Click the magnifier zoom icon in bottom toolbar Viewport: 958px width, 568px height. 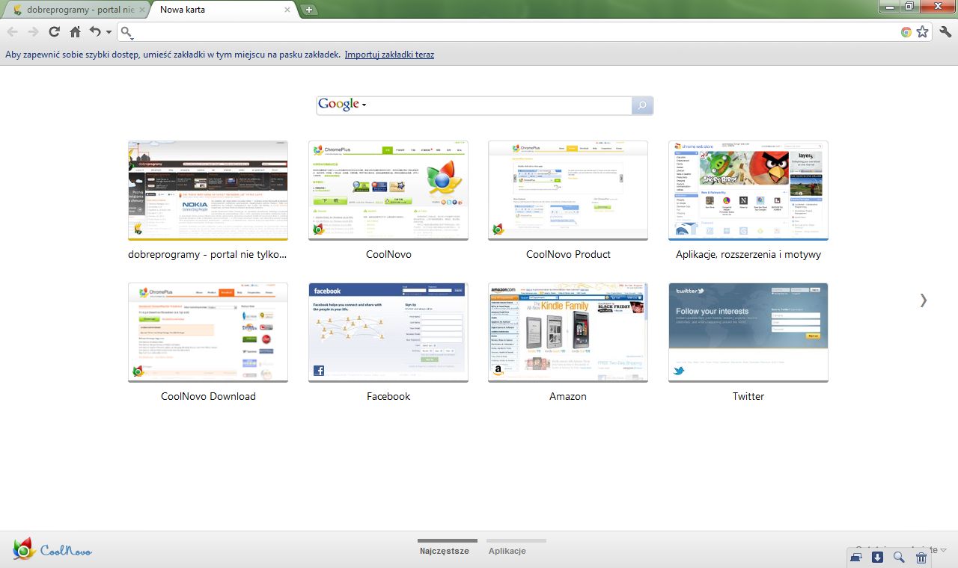(x=899, y=557)
